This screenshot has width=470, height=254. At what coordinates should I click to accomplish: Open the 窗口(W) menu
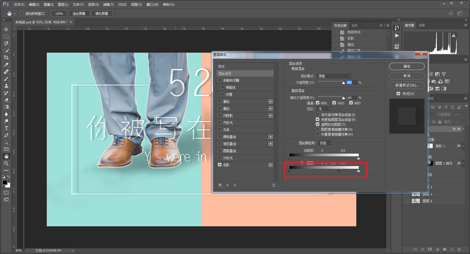[x=152, y=5]
